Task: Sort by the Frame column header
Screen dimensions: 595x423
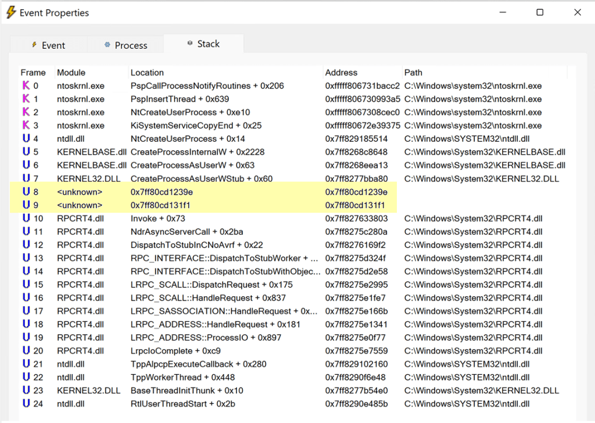Action: 33,73
